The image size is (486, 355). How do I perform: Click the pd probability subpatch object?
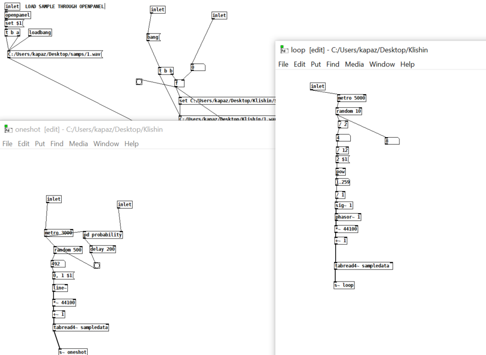click(103, 235)
